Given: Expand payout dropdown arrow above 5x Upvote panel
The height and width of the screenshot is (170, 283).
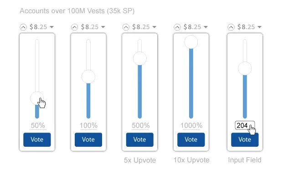Looking at the screenshot, I should coord(154,27).
